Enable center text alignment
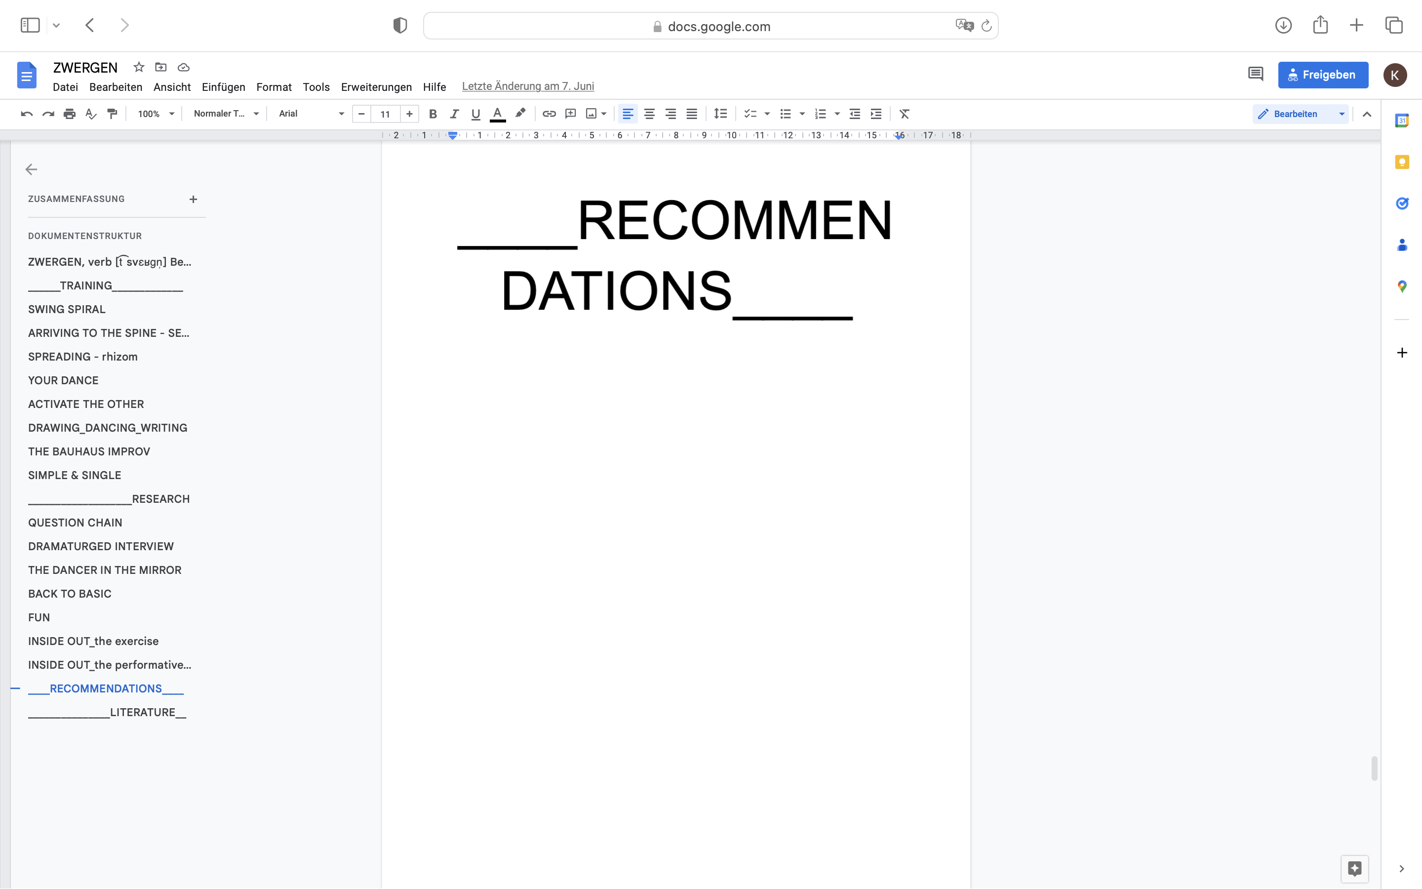Screen dimensions: 1422x889 tap(649, 114)
